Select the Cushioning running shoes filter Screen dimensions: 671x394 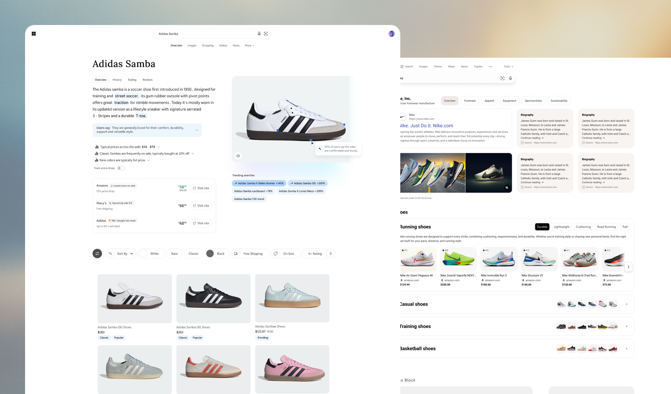(583, 227)
